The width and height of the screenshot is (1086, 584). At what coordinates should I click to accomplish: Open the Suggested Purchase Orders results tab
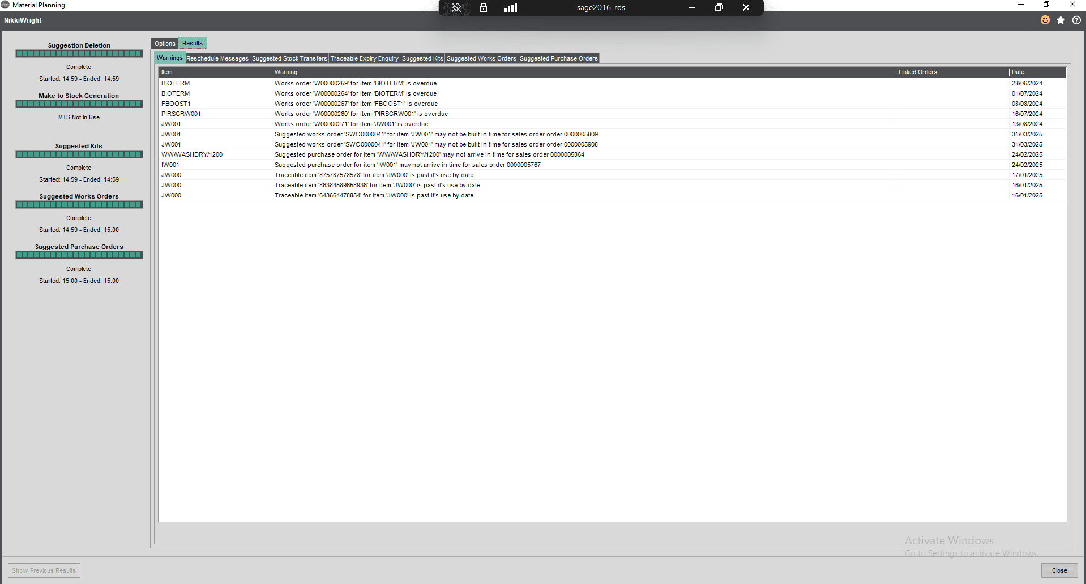pos(559,58)
